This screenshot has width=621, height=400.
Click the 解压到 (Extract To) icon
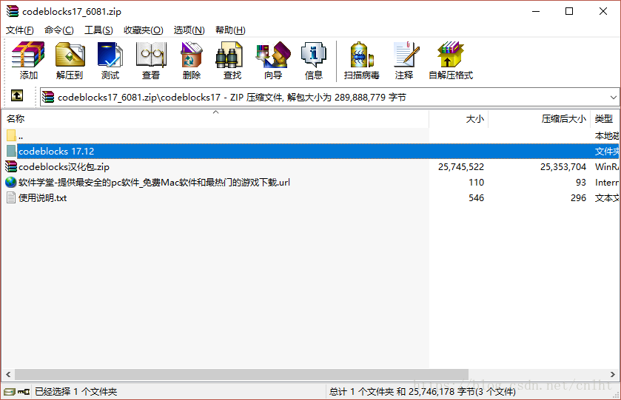tap(70, 55)
